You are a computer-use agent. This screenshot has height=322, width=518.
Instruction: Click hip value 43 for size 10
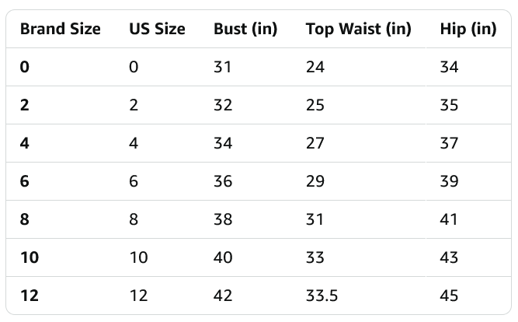tap(449, 257)
